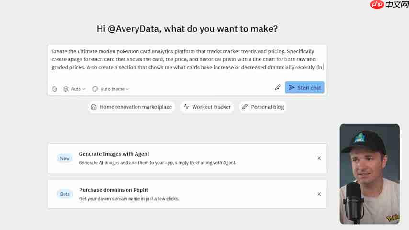Image resolution: width=409 pixels, height=230 pixels.
Task: Choose the Personal blog suggestion
Action: 262,107
